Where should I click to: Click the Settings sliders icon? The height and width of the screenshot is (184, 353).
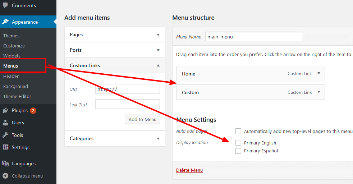5,147
